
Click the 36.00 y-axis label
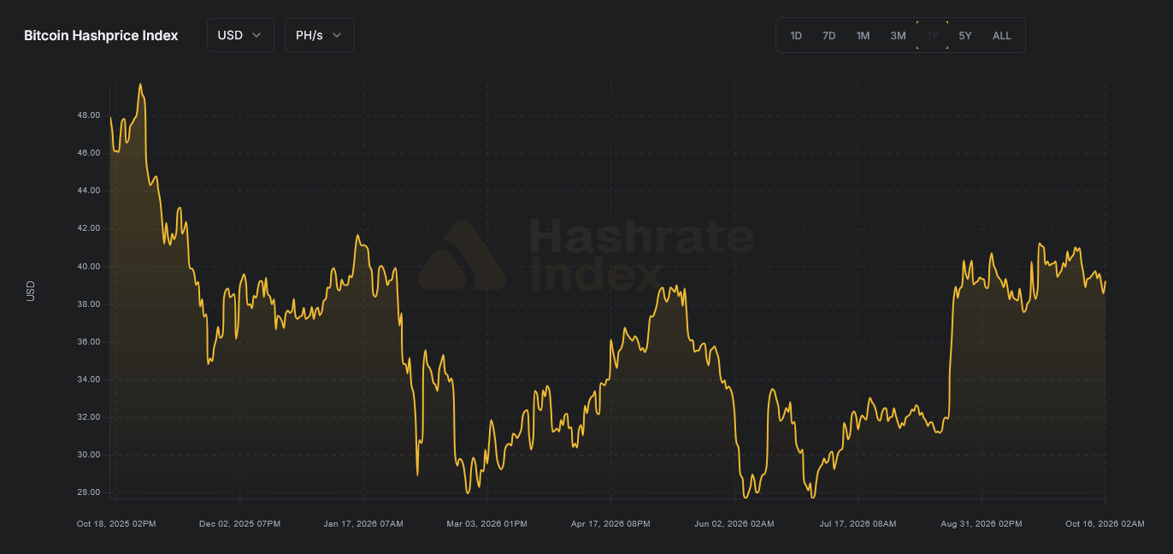coord(88,342)
